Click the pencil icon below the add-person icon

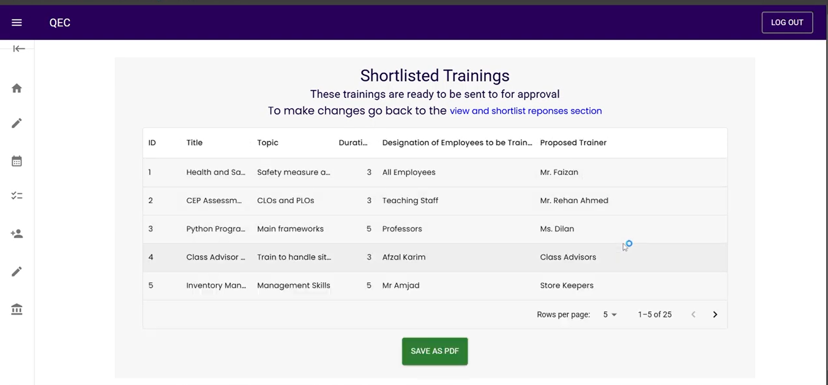tap(17, 272)
